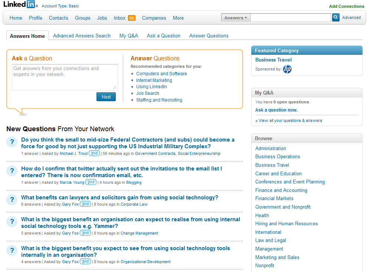367x272 pixels.
Task: Browse the Business Operations category
Action: (x=278, y=156)
